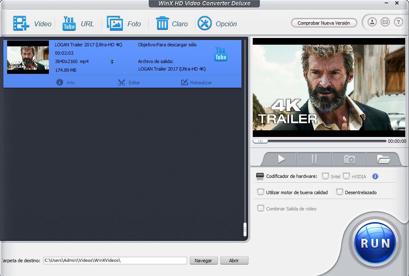Open the resolution format selector arrows
409x276 pixels.
click(112, 62)
